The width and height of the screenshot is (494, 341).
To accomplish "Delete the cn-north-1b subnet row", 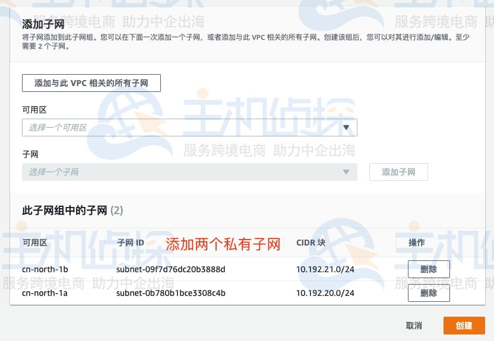I will 428,269.
